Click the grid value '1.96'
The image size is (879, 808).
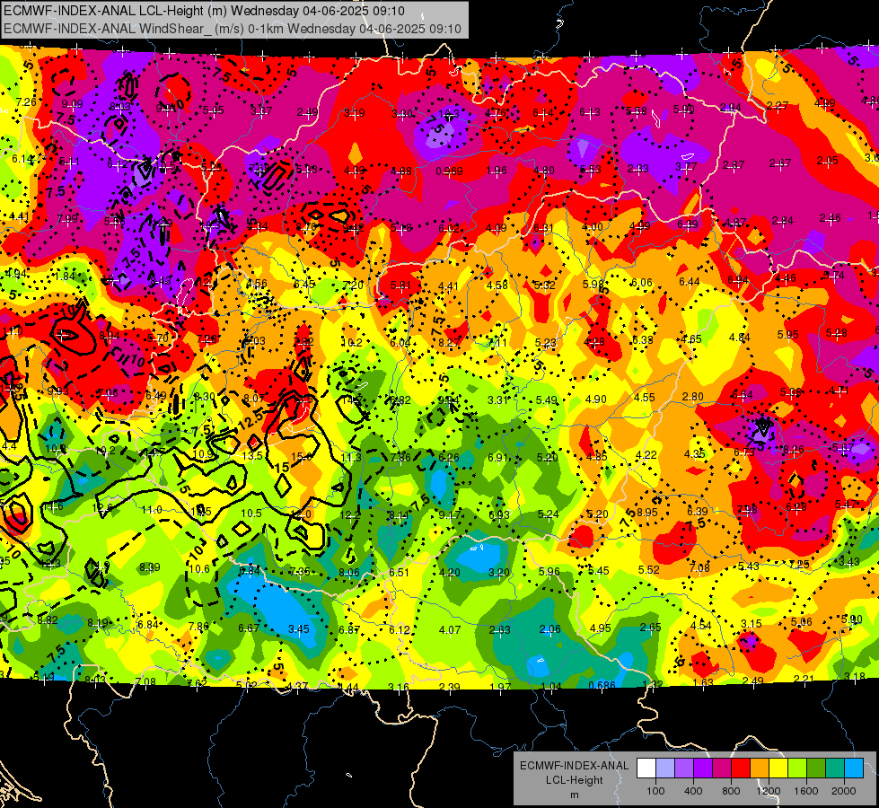click(497, 171)
